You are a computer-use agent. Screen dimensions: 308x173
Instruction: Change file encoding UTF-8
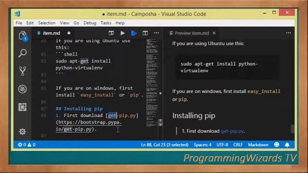point(222,145)
